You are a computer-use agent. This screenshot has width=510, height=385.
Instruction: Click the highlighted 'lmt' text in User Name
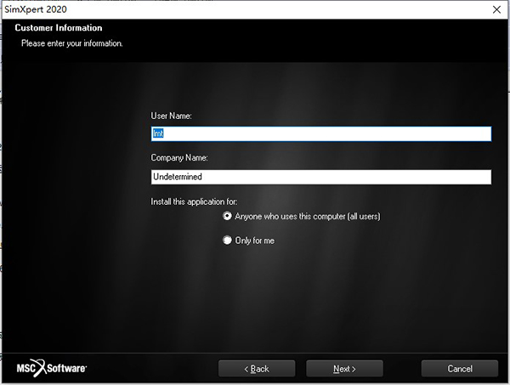(157, 133)
